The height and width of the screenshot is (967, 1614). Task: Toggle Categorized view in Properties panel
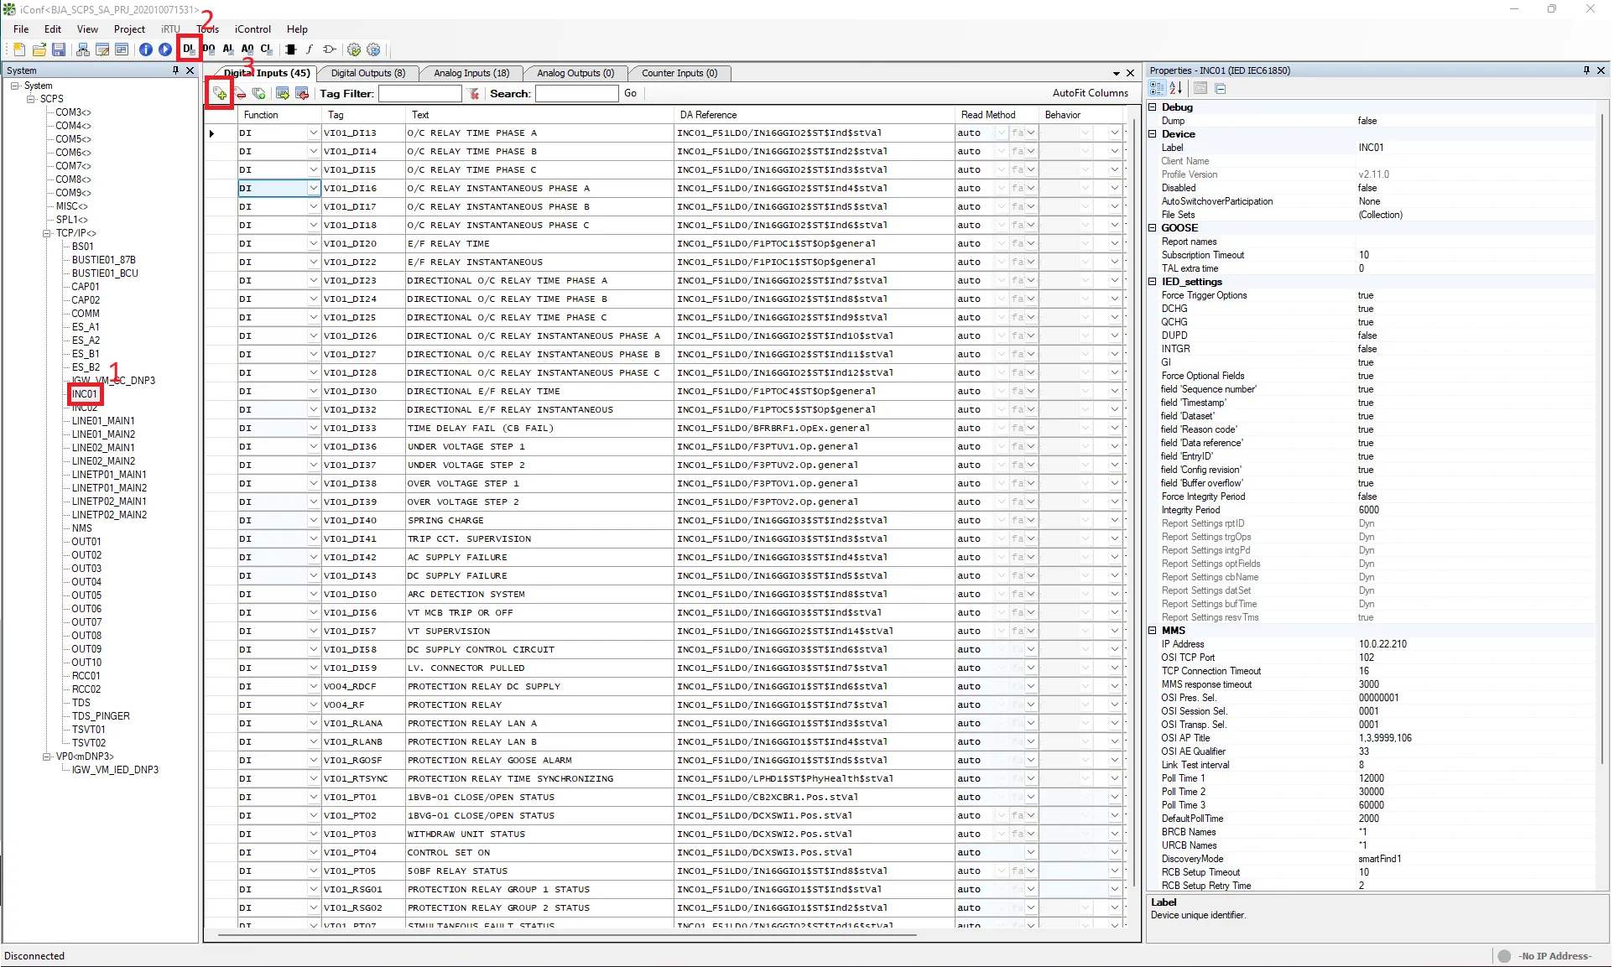coord(1158,88)
